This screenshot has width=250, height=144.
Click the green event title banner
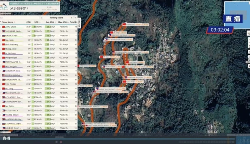pyautogui.click(x=34, y=3)
